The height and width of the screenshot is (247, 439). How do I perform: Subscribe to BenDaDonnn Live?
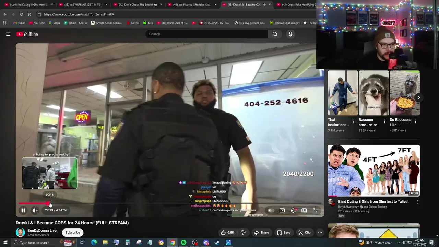click(x=73, y=232)
